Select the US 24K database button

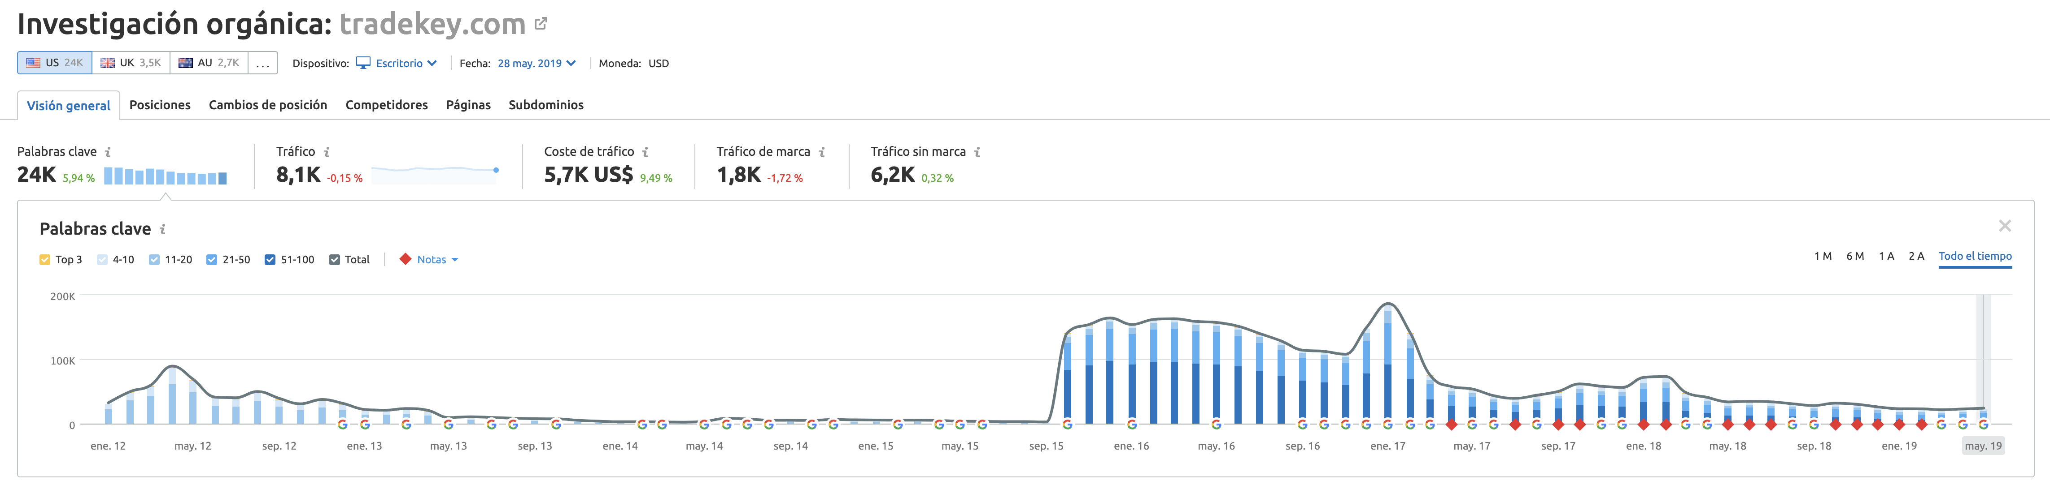click(x=55, y=63)
